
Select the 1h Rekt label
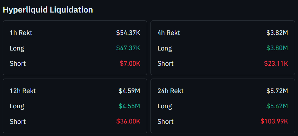(x=21, y=33)
